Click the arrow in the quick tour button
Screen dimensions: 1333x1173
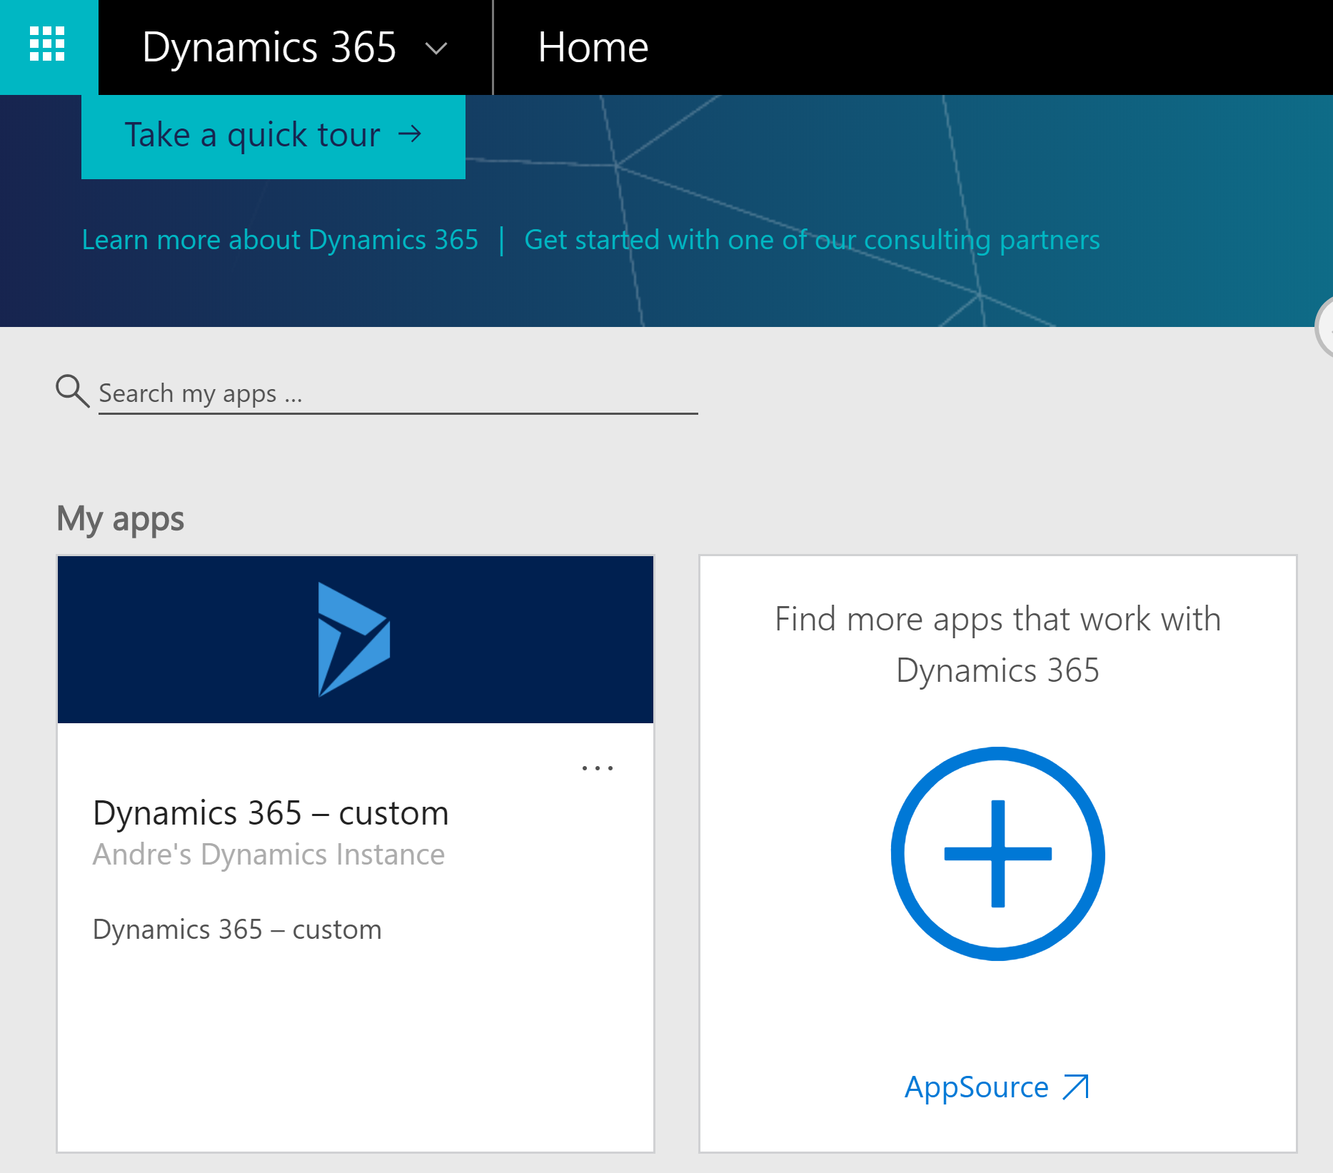[x=410, y=134]
